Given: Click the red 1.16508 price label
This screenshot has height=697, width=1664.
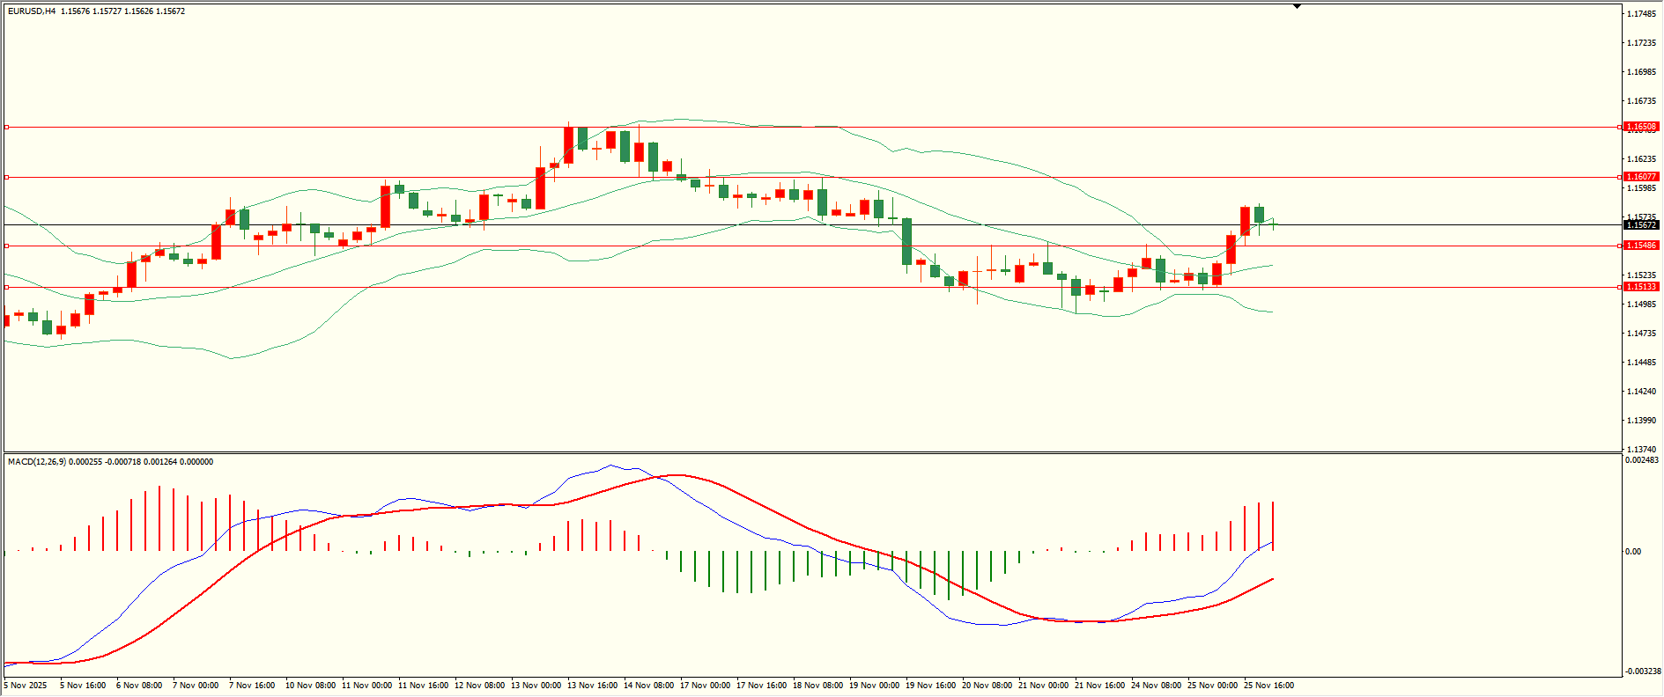Looking at the screenshot, I should coord(1641,127).
